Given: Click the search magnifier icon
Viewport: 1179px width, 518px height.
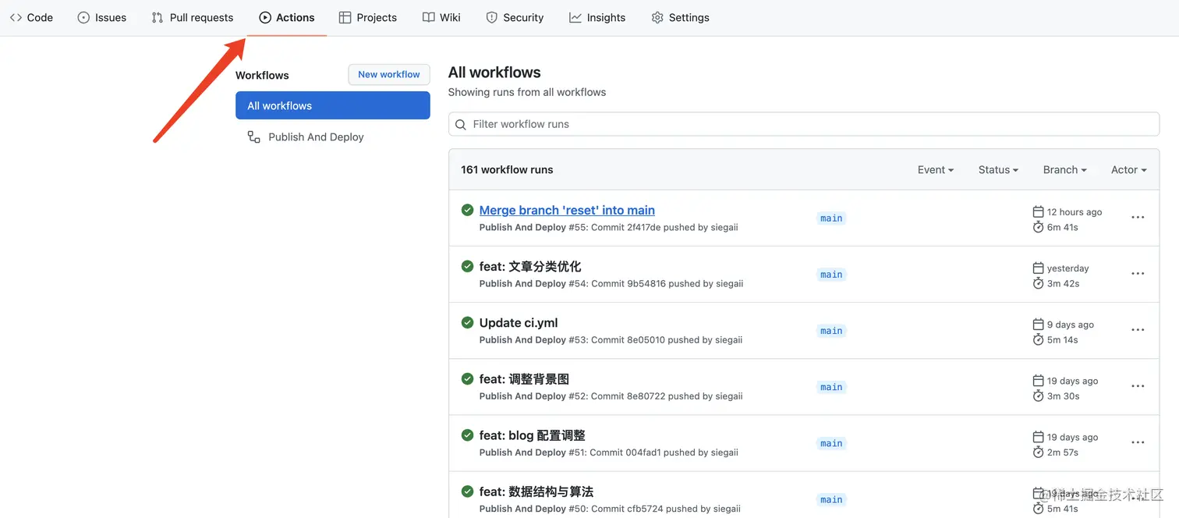Looking at the screenshot, I should click(x=460, y=124).
